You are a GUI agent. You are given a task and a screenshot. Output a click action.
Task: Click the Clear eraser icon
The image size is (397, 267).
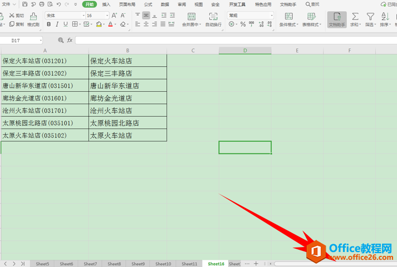point(123,24)
